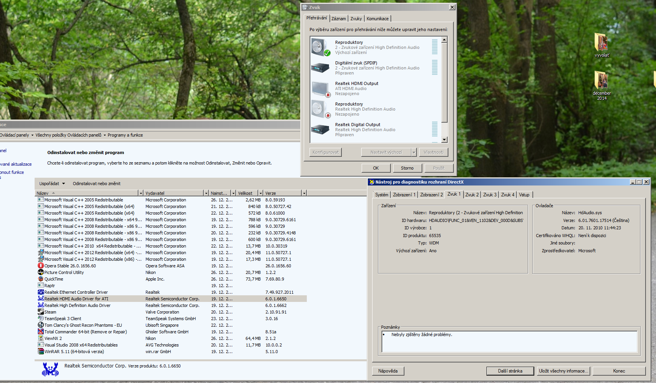656x383 pixels.
Task: Click the scroll-down arrow in the Zvuk device list
Action: 444,140
